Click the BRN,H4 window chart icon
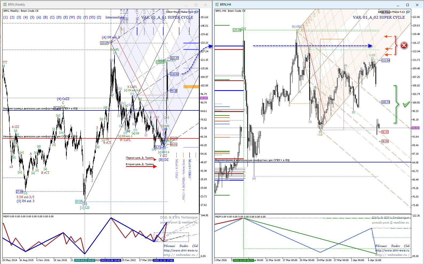The image size is (424, 264). [217, 5]
